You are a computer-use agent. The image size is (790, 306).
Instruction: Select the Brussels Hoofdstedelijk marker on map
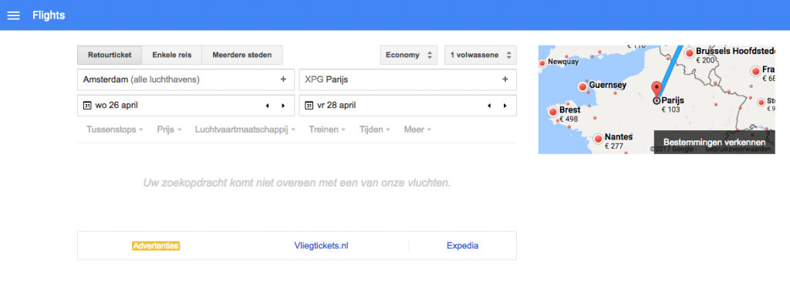pos(690,52)
